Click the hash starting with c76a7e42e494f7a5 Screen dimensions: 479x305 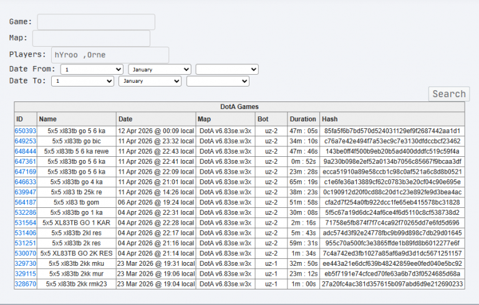pos(392,141)
